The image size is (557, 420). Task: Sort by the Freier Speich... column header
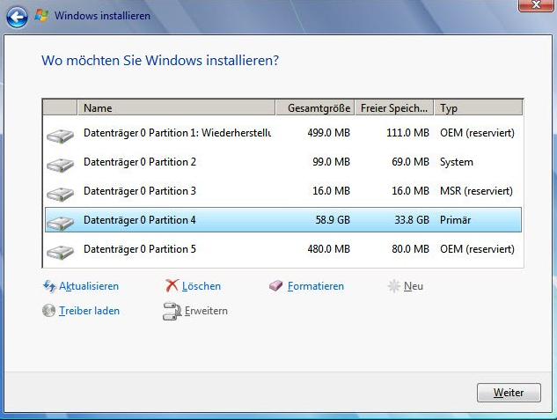click(394, 107)
